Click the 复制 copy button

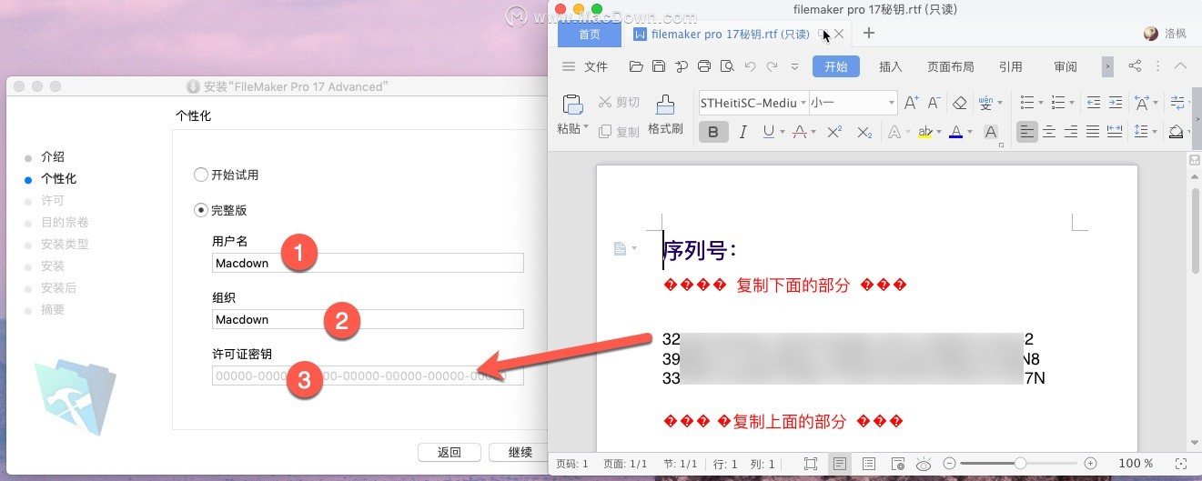tap(619, 132)
